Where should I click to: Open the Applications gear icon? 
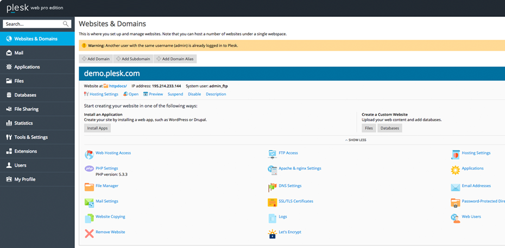click(456, 170)
